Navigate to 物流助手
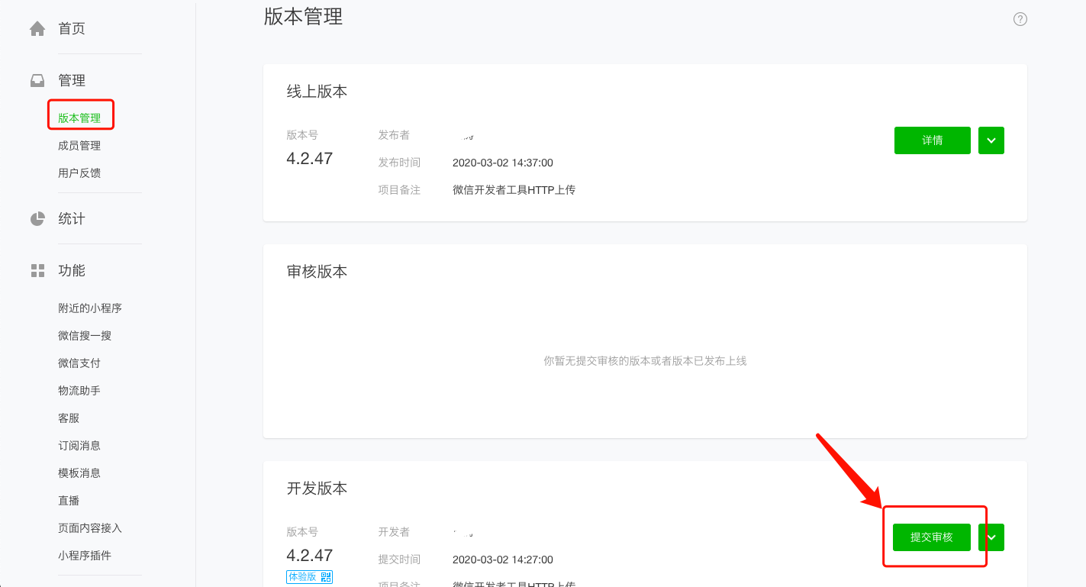The image size is (1086, 587). [x=79, y=391]
